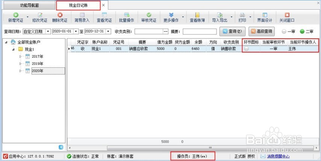Click the 删除凭证 toolbar icon
This screenshot has width=321, height=161.
coord(60,15)
